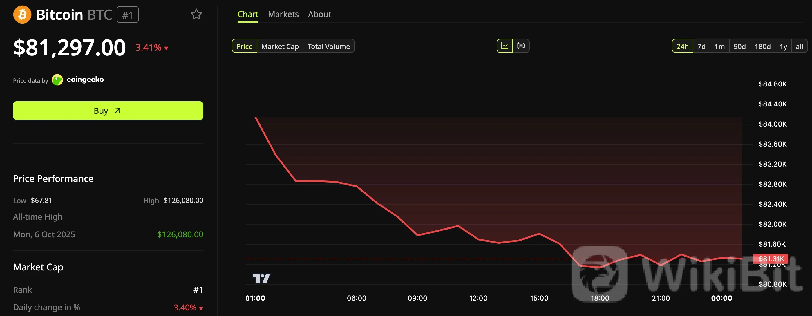
Task: Open the Markets tab
Action: point(283,15)
